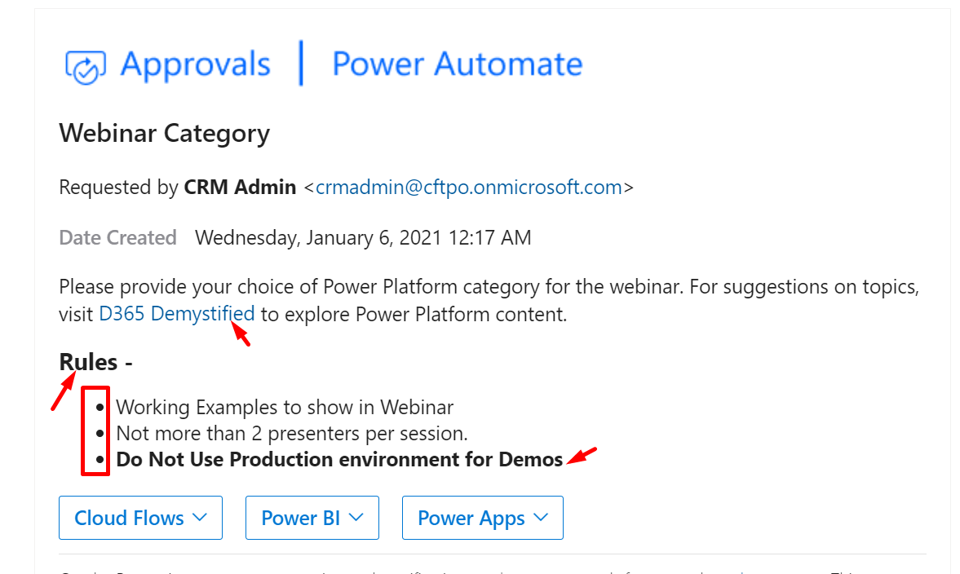Screen dimensions: 960x574
Task: Expand the Cloud Flows dropdown button
Action: (141, 518)
